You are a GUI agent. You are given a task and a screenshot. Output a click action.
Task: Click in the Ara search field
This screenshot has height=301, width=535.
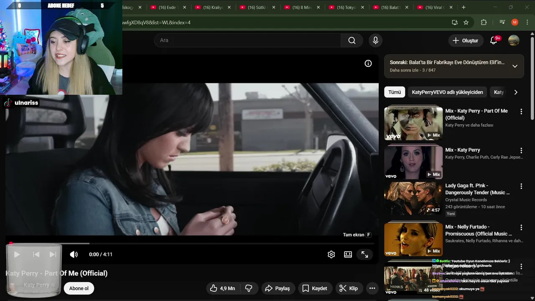247,41
